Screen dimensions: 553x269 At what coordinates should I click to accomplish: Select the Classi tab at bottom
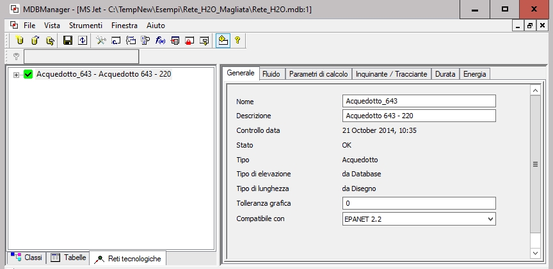click(x=26, y=257)
